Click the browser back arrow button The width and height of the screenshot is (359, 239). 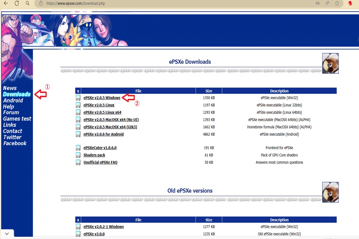point(6,3)
